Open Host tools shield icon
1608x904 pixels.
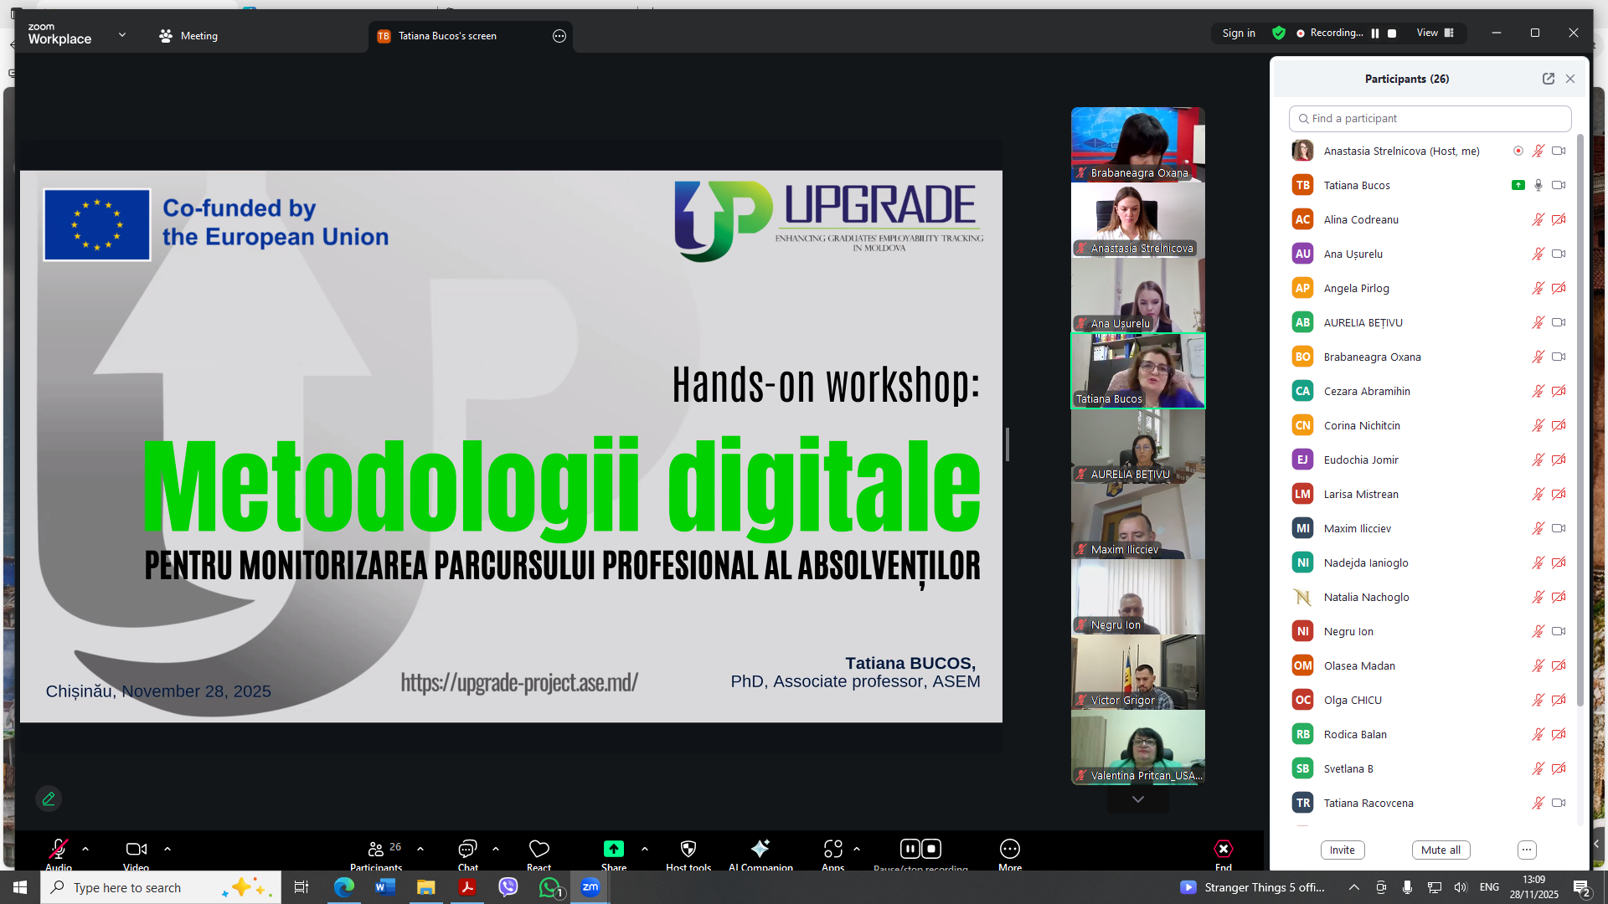pos(688,849)
